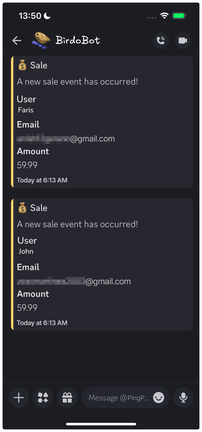Image resolution: width=202 pixels, height=432 pixels.
Task: Select the user name Faris
Action: click(x=26, y=110)
